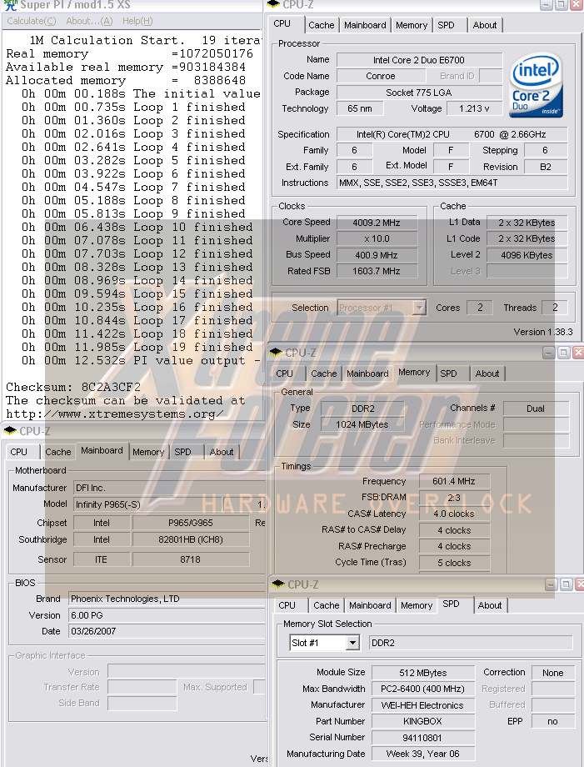The width and height of the screenshot is (584, 767).
Task: Click the BIOS Date 03/26/2007 field
Action: click(167, 631)
